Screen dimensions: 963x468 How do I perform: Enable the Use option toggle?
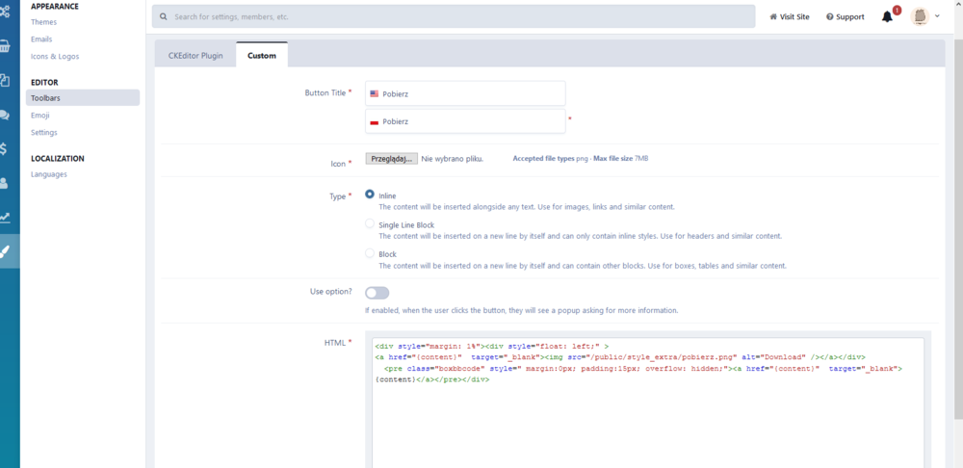pos(377,293)
